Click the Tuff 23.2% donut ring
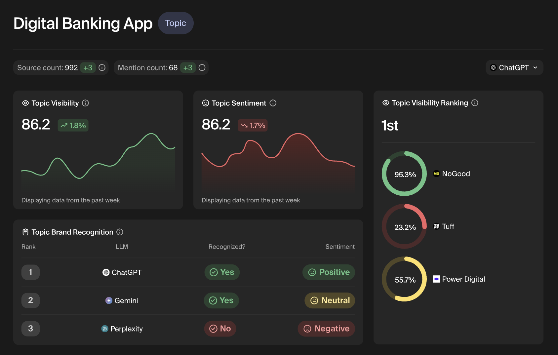 point(404,226)
